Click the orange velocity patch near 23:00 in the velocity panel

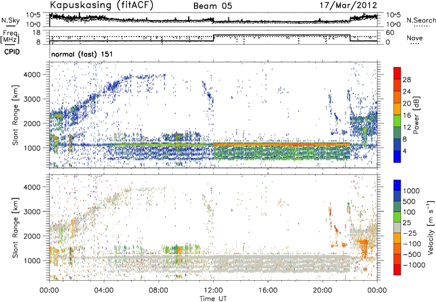(x=364, y=249)
